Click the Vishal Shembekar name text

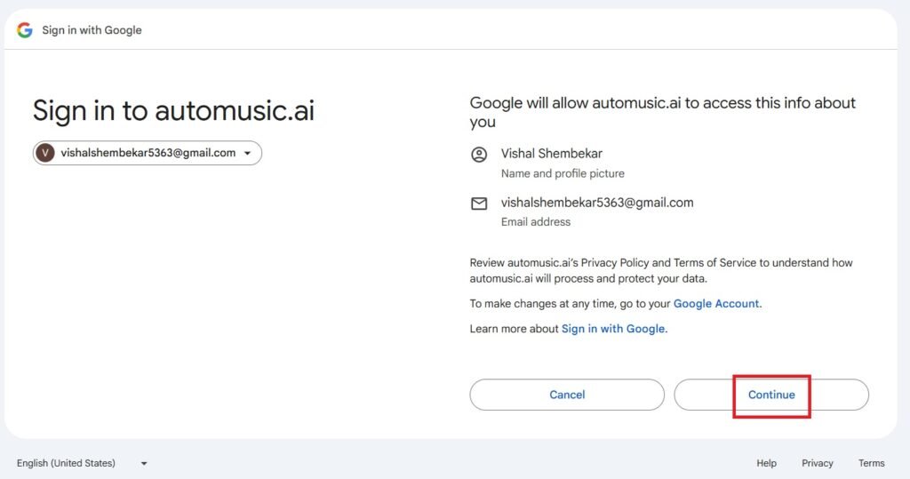551,154
